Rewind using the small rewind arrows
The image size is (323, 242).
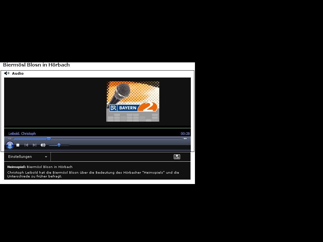point(10,139)
